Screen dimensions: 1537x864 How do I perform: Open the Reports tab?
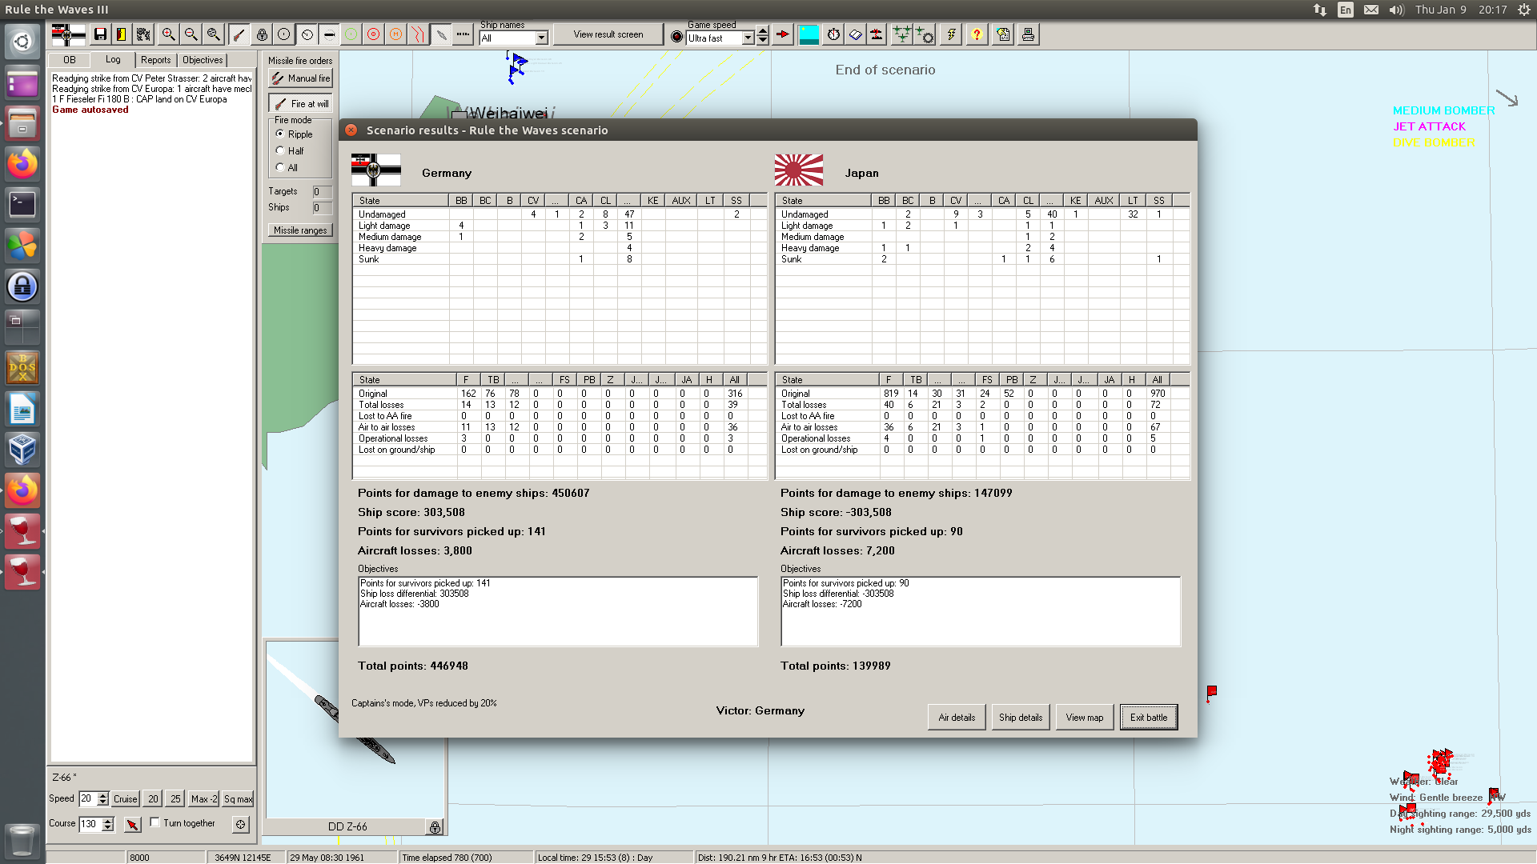[x=155, y=60]
